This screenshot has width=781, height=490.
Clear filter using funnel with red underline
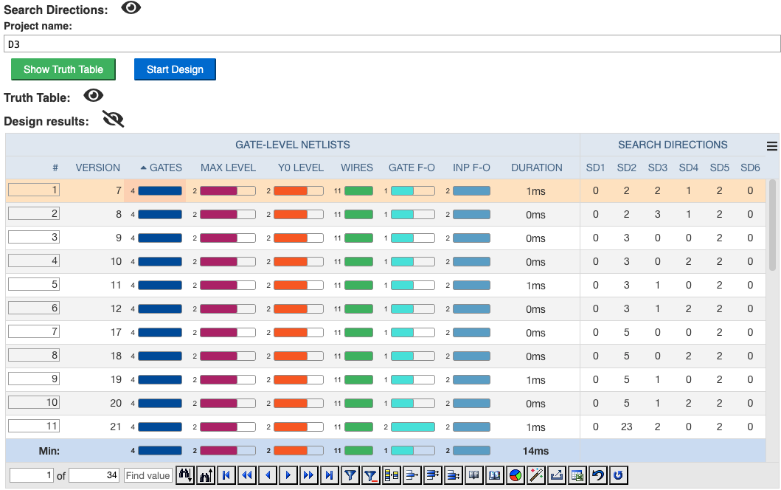[x=370, y=475]
